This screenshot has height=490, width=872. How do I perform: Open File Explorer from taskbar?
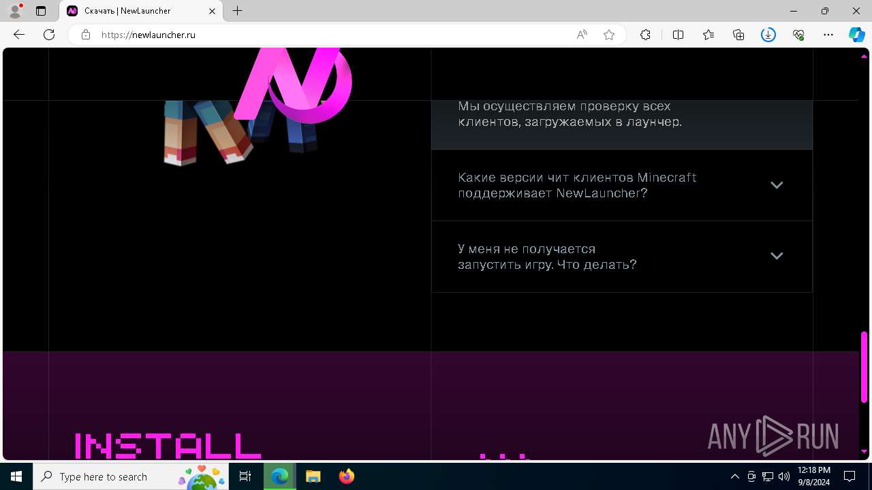(x=313, y=476)
